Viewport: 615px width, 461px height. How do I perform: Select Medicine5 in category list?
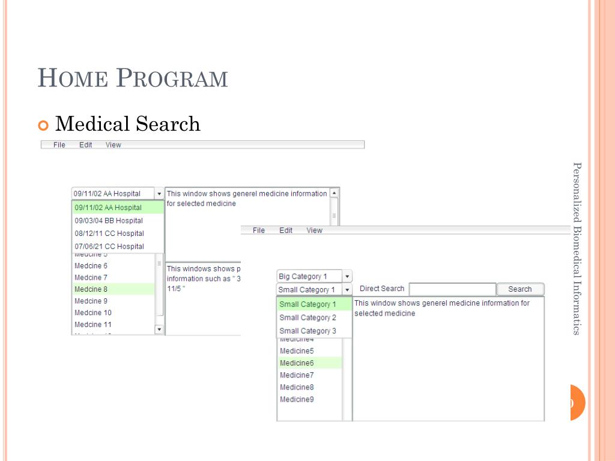click(310, 351)
